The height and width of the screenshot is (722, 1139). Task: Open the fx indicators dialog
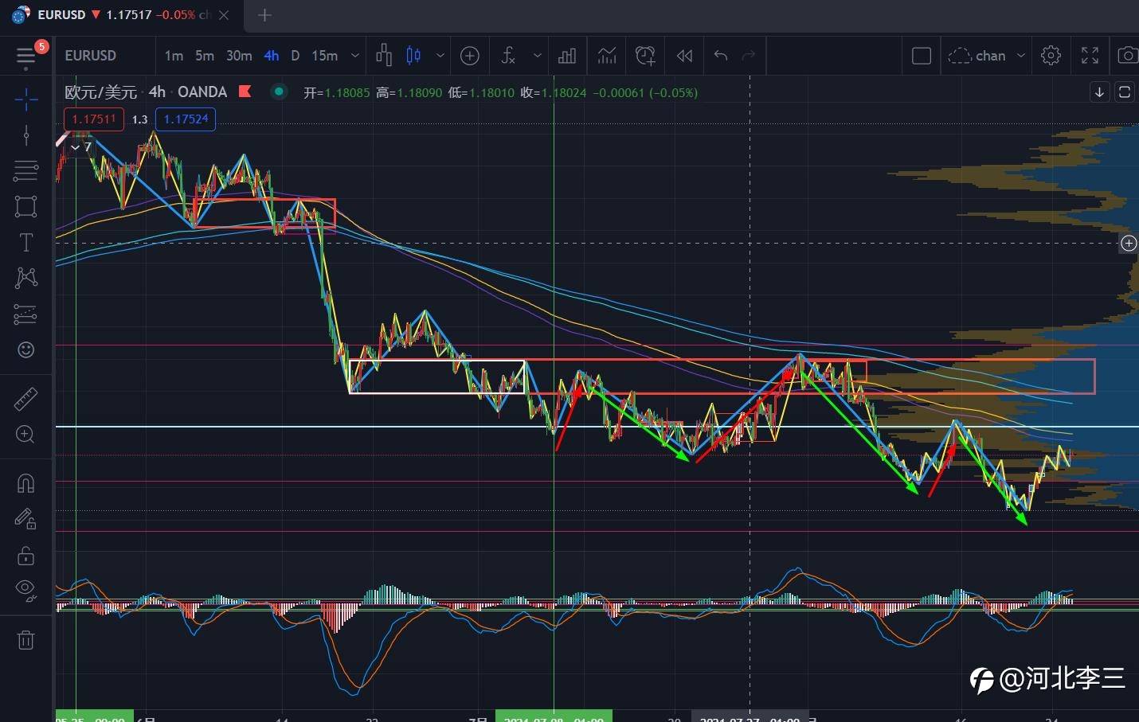click(x=508, y=56)
